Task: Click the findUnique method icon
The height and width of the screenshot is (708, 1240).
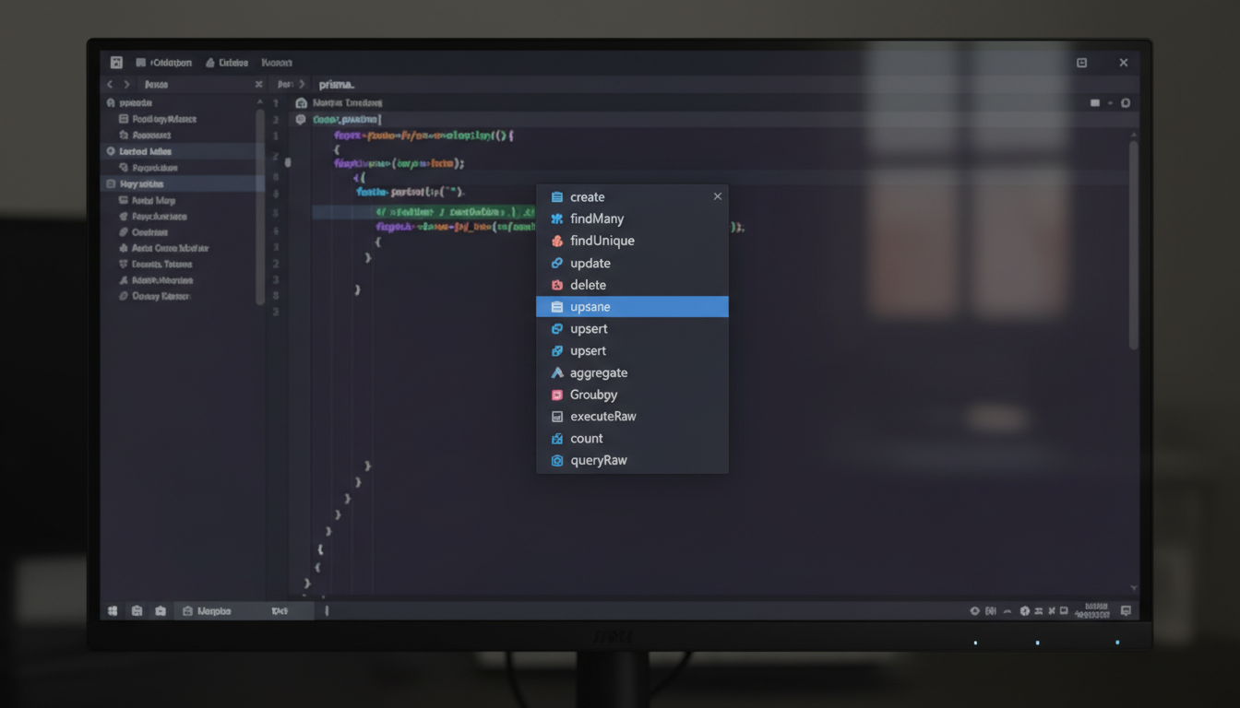Action: coord(557,242)
